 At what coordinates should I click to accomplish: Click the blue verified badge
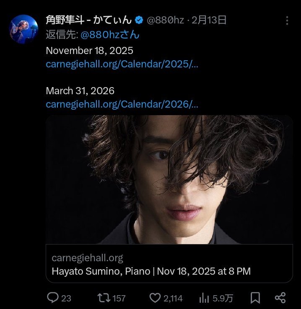[x=139, y=20]
